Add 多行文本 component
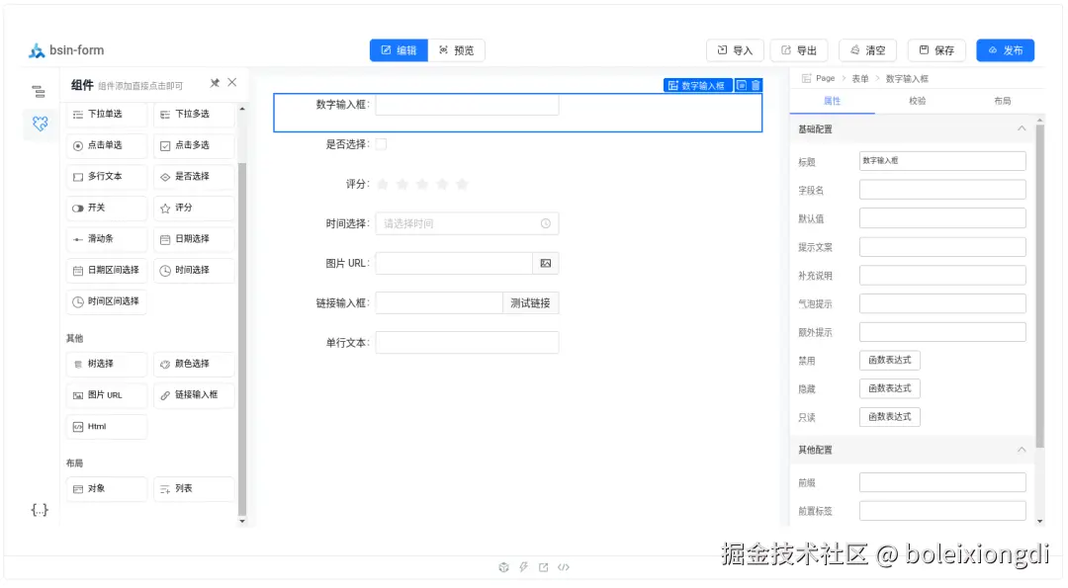Screen dimensions: 1068x588 (107, 177)
